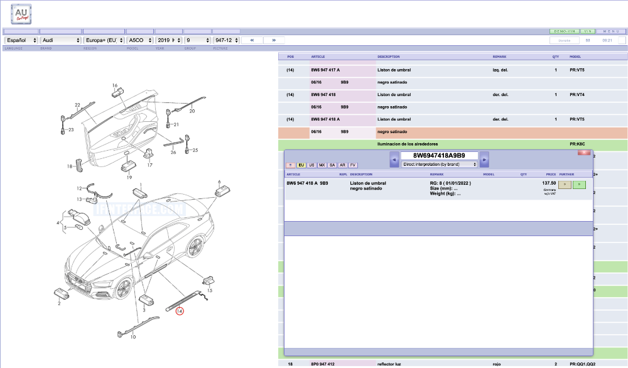Click the article number field 8W6947418A9B9
This screenshot has height=368, width=628.
(x=439, y=155)
